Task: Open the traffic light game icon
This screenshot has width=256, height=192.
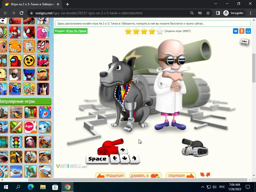Action: [x=16, y=142]
